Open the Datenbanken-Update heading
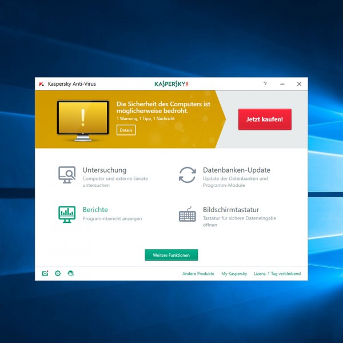 point(237,170)
